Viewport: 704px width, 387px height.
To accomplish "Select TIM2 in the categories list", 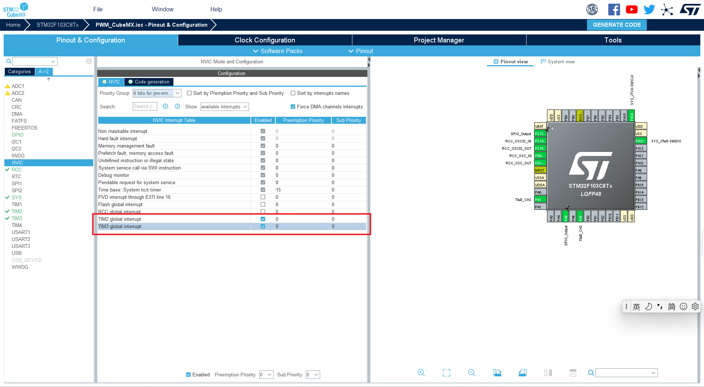I will pyautogui.click(x=17, y=211).
